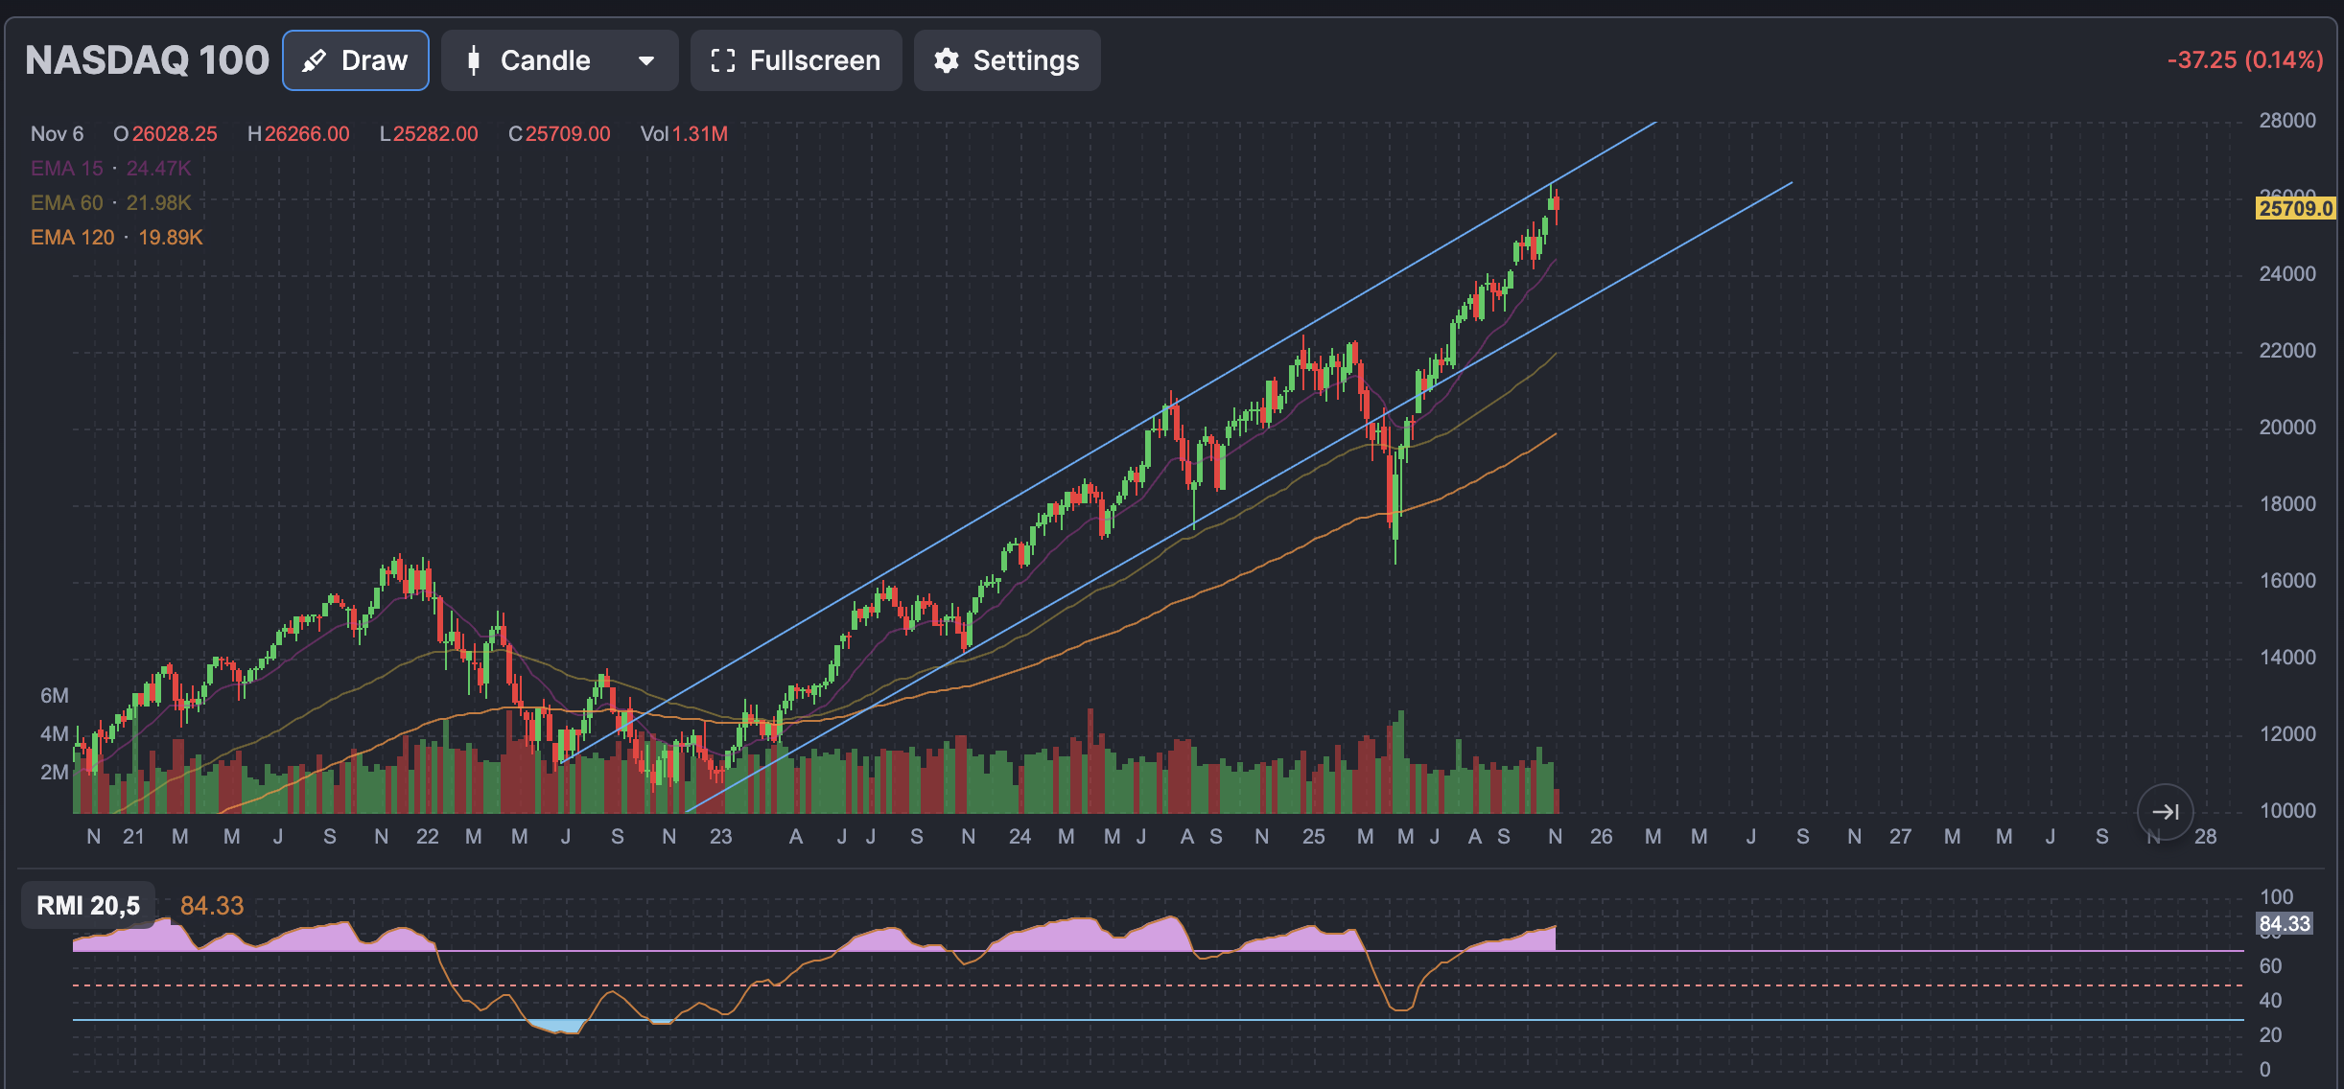Click the -37.25 (0.14%) change label

2244,59
